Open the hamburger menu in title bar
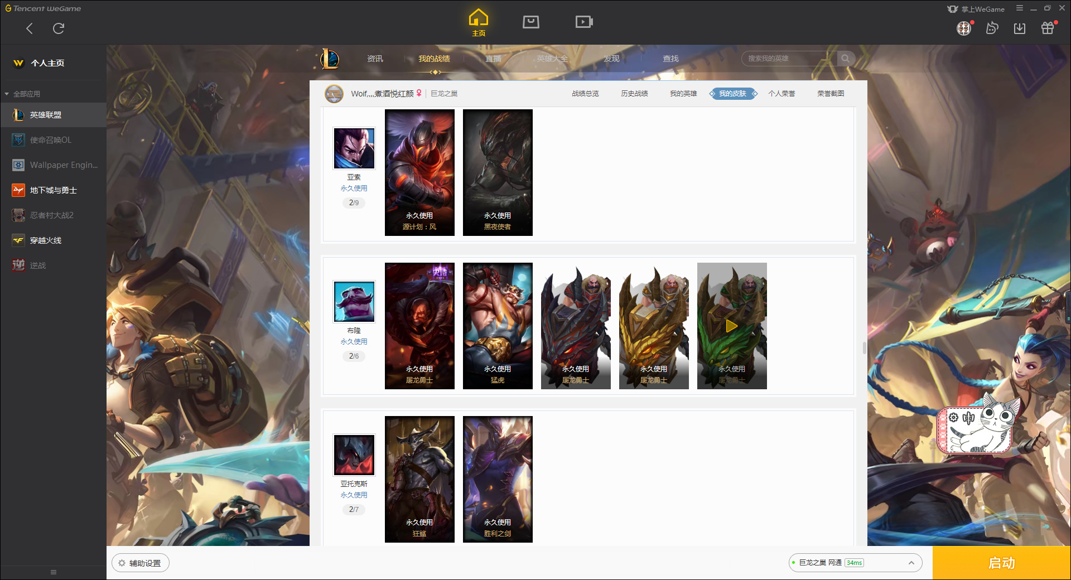Screen dimensions: 1071x580 pyautogui.click(x=1020, y=8)
